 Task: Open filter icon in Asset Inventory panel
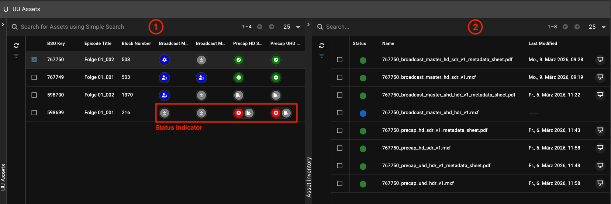(x=322, y=56)
